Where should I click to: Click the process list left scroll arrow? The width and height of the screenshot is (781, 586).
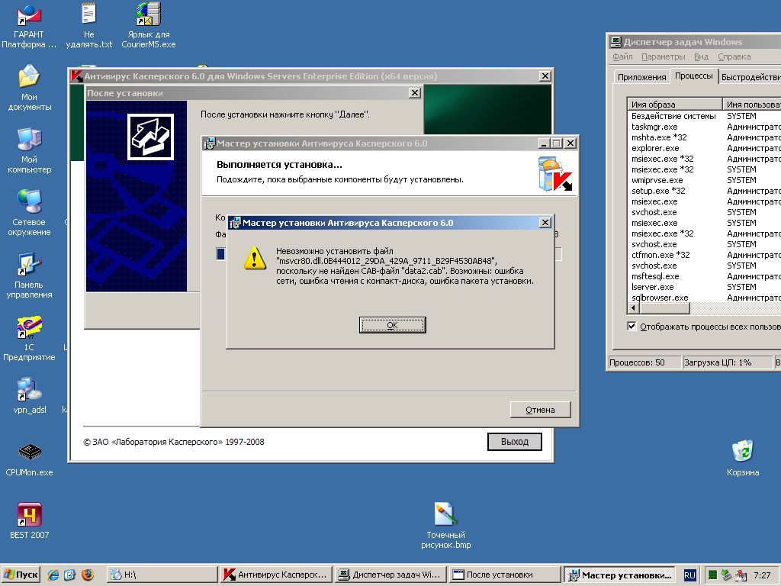633,308
